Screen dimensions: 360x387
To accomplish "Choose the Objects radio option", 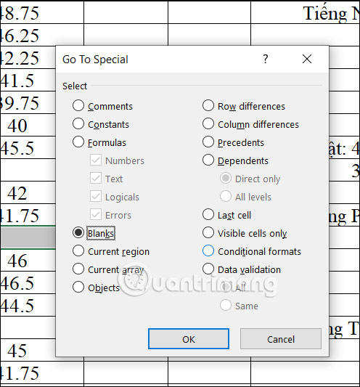I will pos(78,288).
